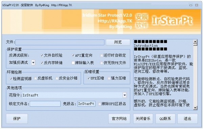The image size is (203, 129).
Task: Enable 强力压缩 checkbox
Action: point(109,78)
